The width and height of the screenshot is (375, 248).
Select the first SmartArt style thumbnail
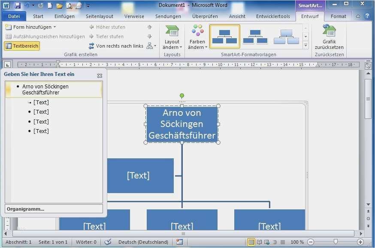tap(224, 36)
